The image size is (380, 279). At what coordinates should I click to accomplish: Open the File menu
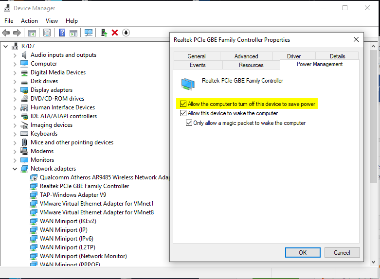pyautogui.click(x=9, y=21)
